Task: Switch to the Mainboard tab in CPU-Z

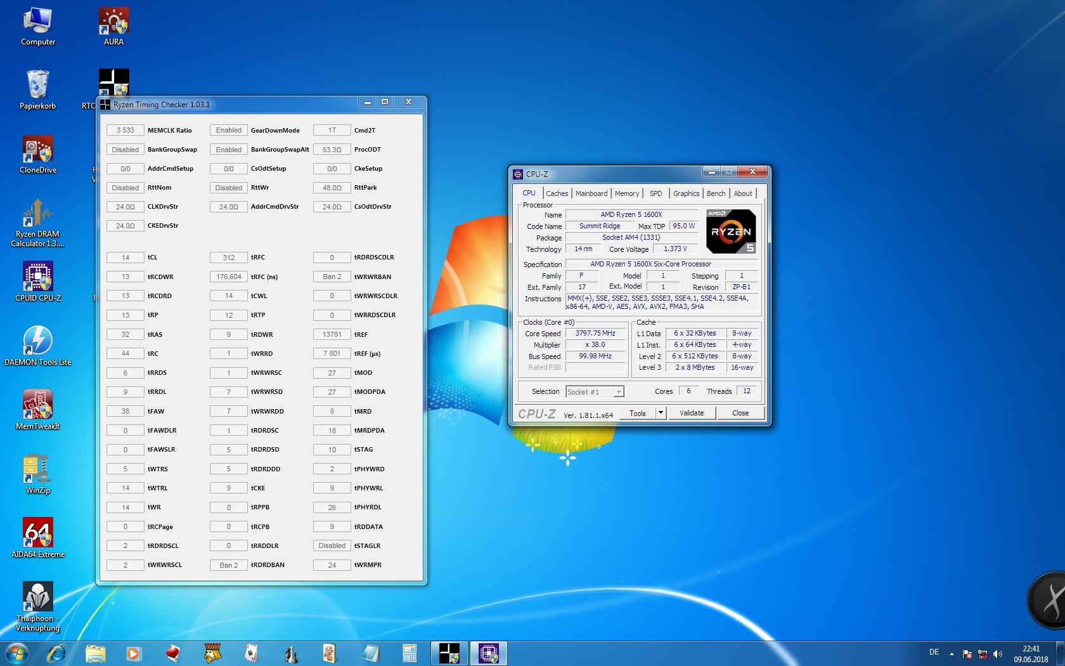Action: pyautogui.click(x=591, y=193)
